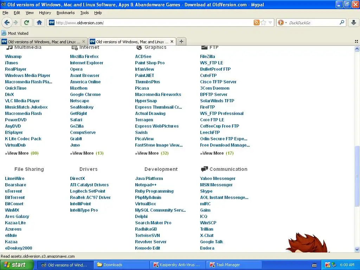Open the Edit menu
360x270 pixels.
pyautogui.click(x=17, y=13)
